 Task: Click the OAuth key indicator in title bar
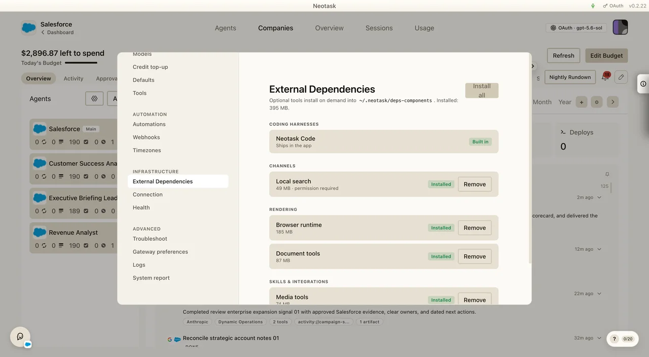pyautogui.click(x=613, y=6)
